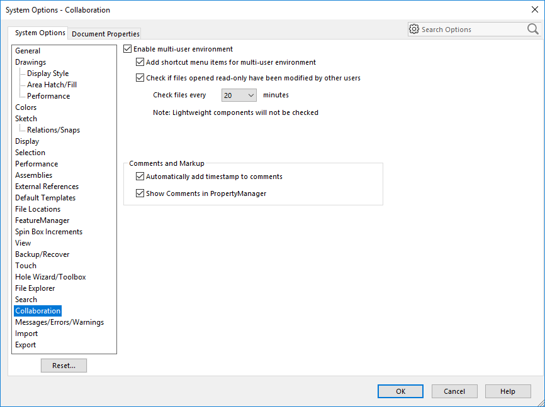Click the gear icon in search box
This screenshot has height=407, width=545.
point(414,29)
